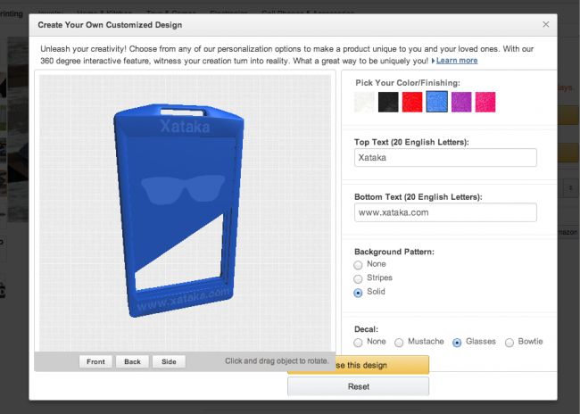Switch preview to Back view
The width and height of the screenshot is (580, 414).
point(132,361)
